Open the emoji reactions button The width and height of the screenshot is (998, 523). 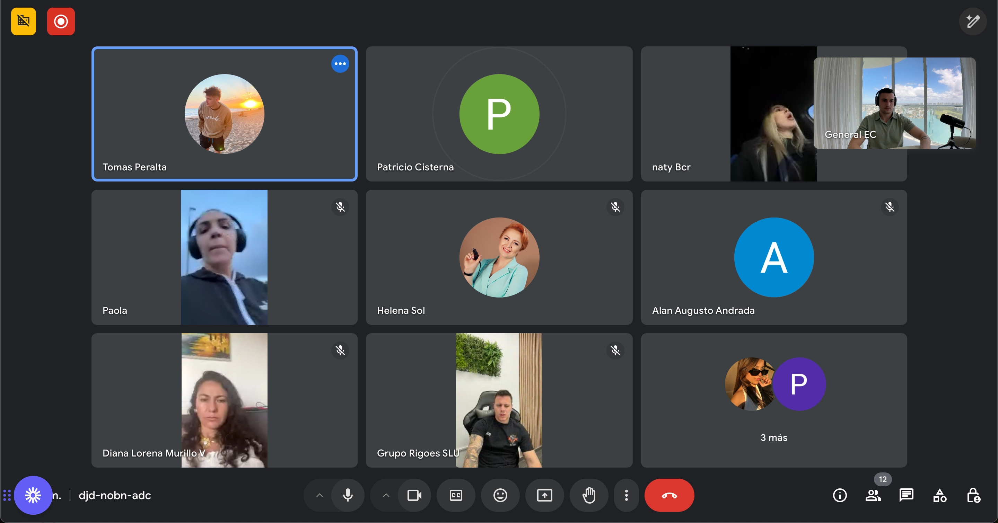click(500, 495)
